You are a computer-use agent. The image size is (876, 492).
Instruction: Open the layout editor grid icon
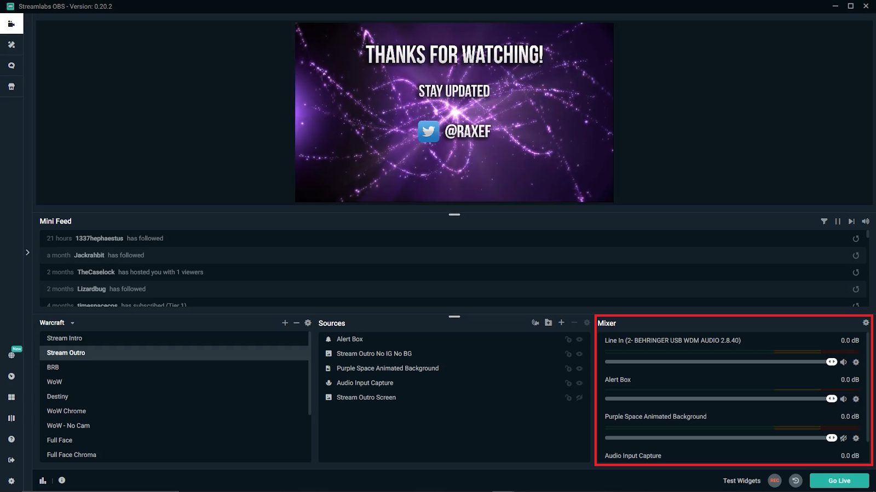[x=11, y=397]
